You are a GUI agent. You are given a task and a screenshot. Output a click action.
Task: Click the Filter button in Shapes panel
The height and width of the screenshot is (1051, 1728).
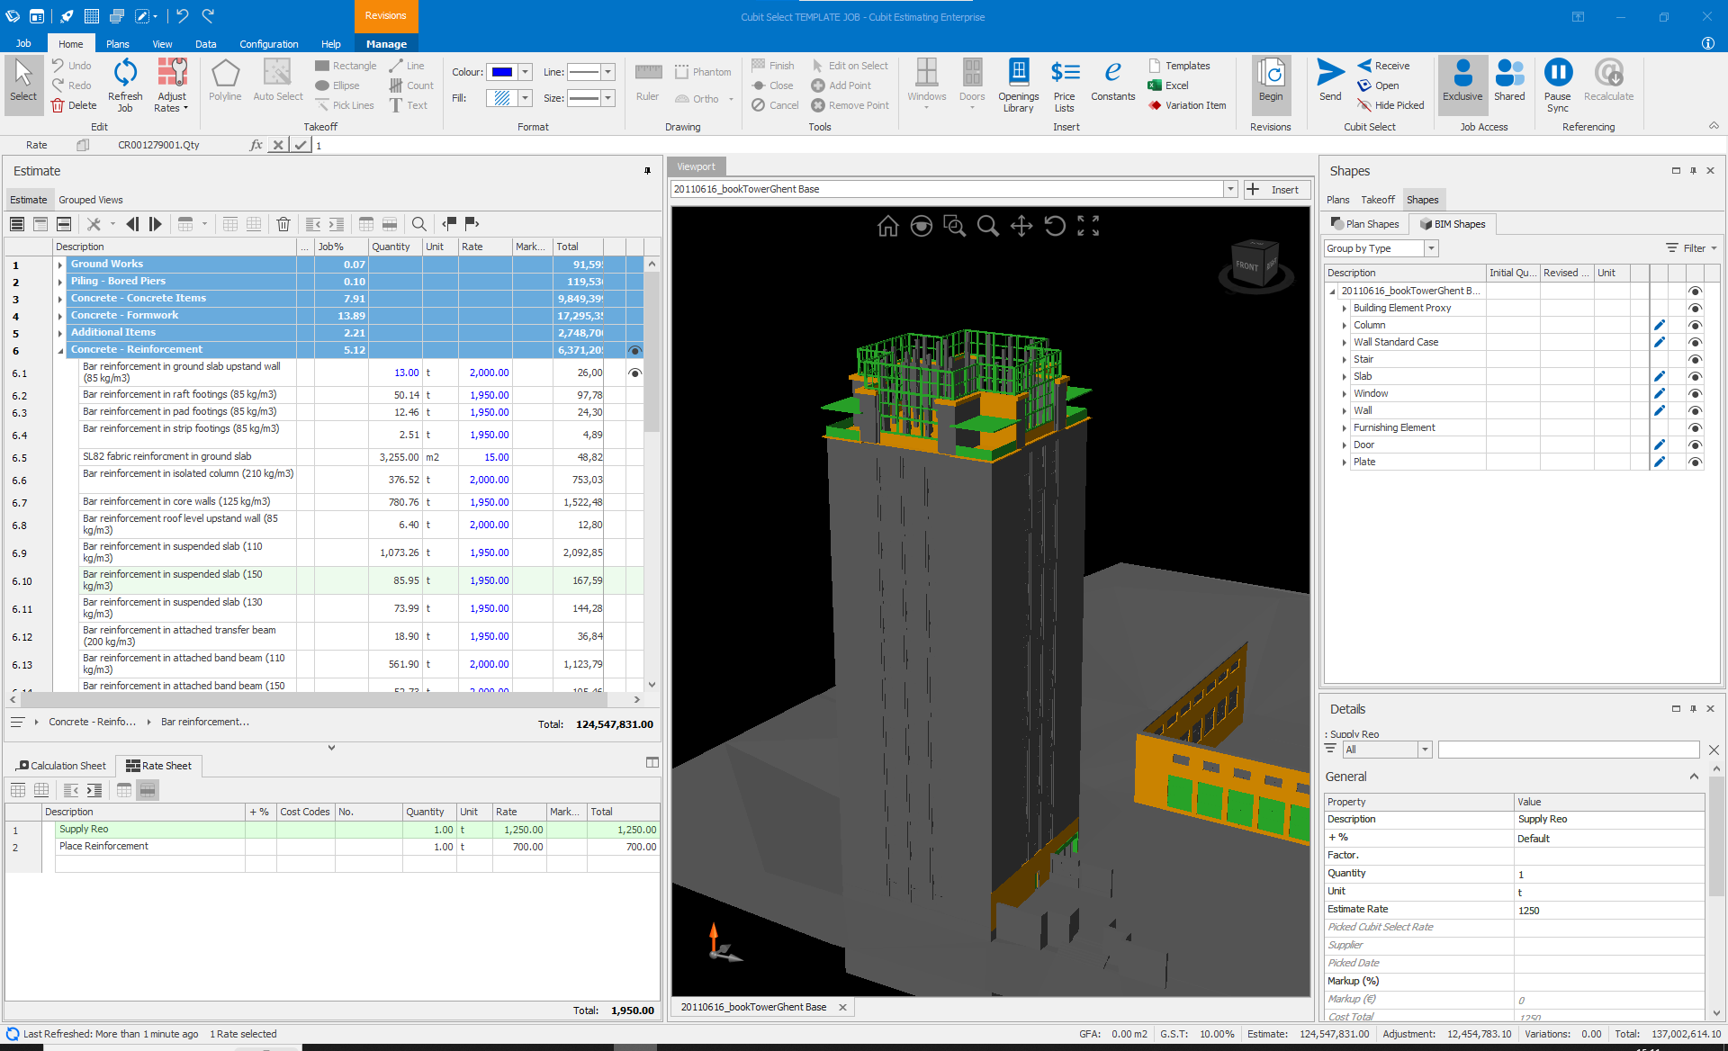coord(1692,248)
